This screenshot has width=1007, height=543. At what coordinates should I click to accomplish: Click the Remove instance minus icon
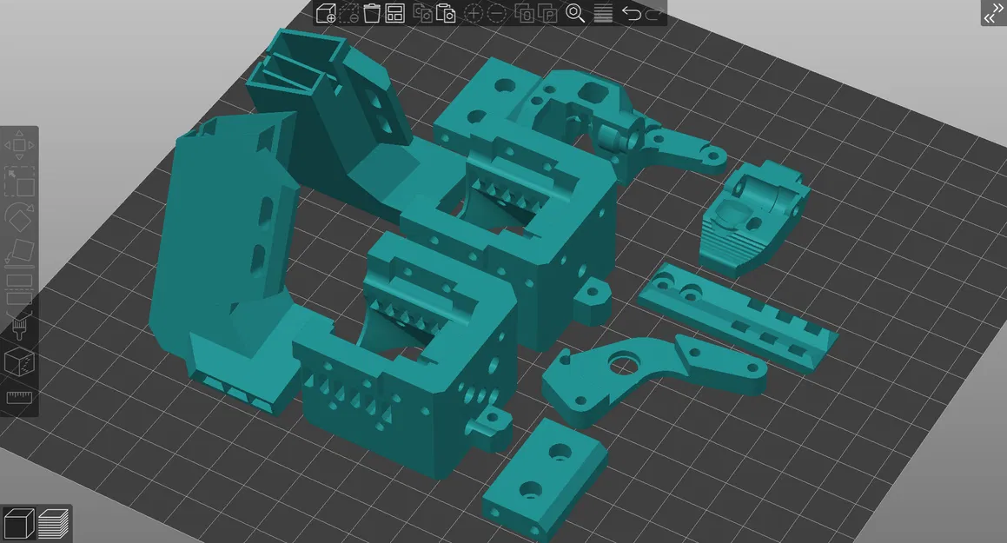pos(496,13)
